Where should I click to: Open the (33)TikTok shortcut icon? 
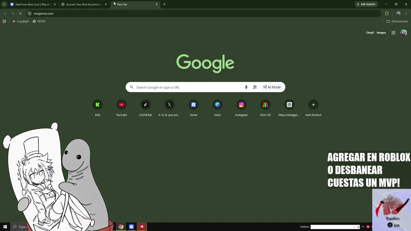[145, 105]
